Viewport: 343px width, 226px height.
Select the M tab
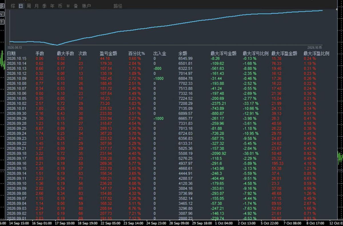(x=68, y=6)
